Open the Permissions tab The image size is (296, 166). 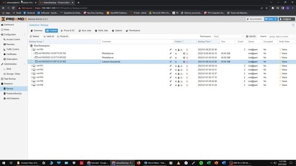coord(133,30)
